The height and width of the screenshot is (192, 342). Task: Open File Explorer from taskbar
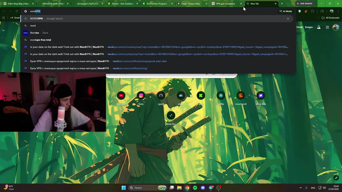179,188
